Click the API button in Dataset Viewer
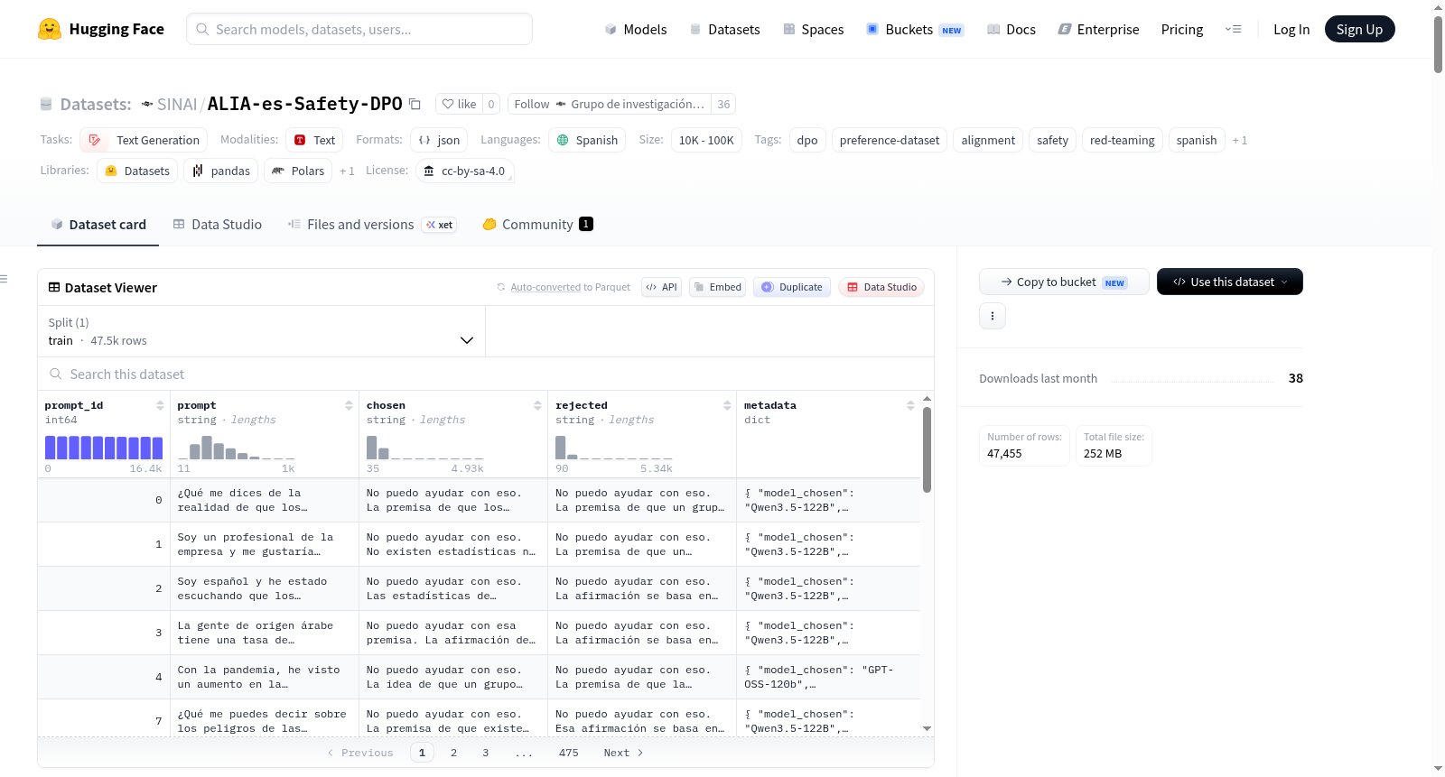The height and width of the screenshot is (777, 1445). (661, 287)
